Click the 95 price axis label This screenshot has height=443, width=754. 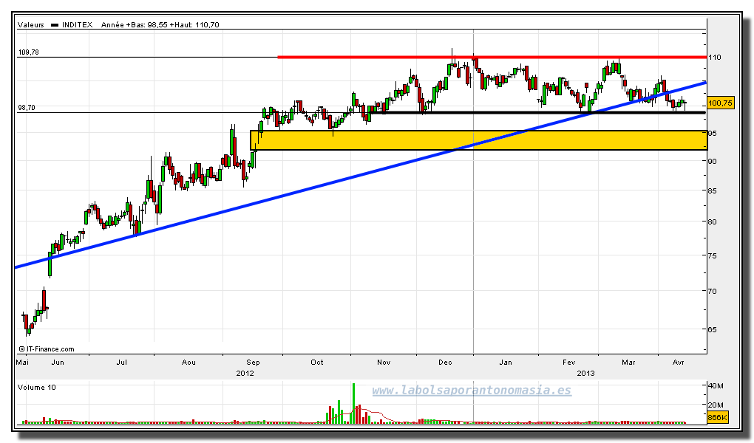pyautogui.click(x=712, y=133)
